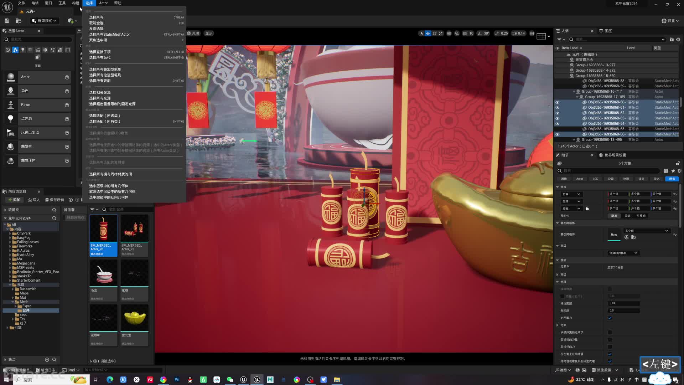The width and height of the screenshot is (684, 385).
Task: Toggle scale snap icon next to 0.25
Action: pos(497,34)
